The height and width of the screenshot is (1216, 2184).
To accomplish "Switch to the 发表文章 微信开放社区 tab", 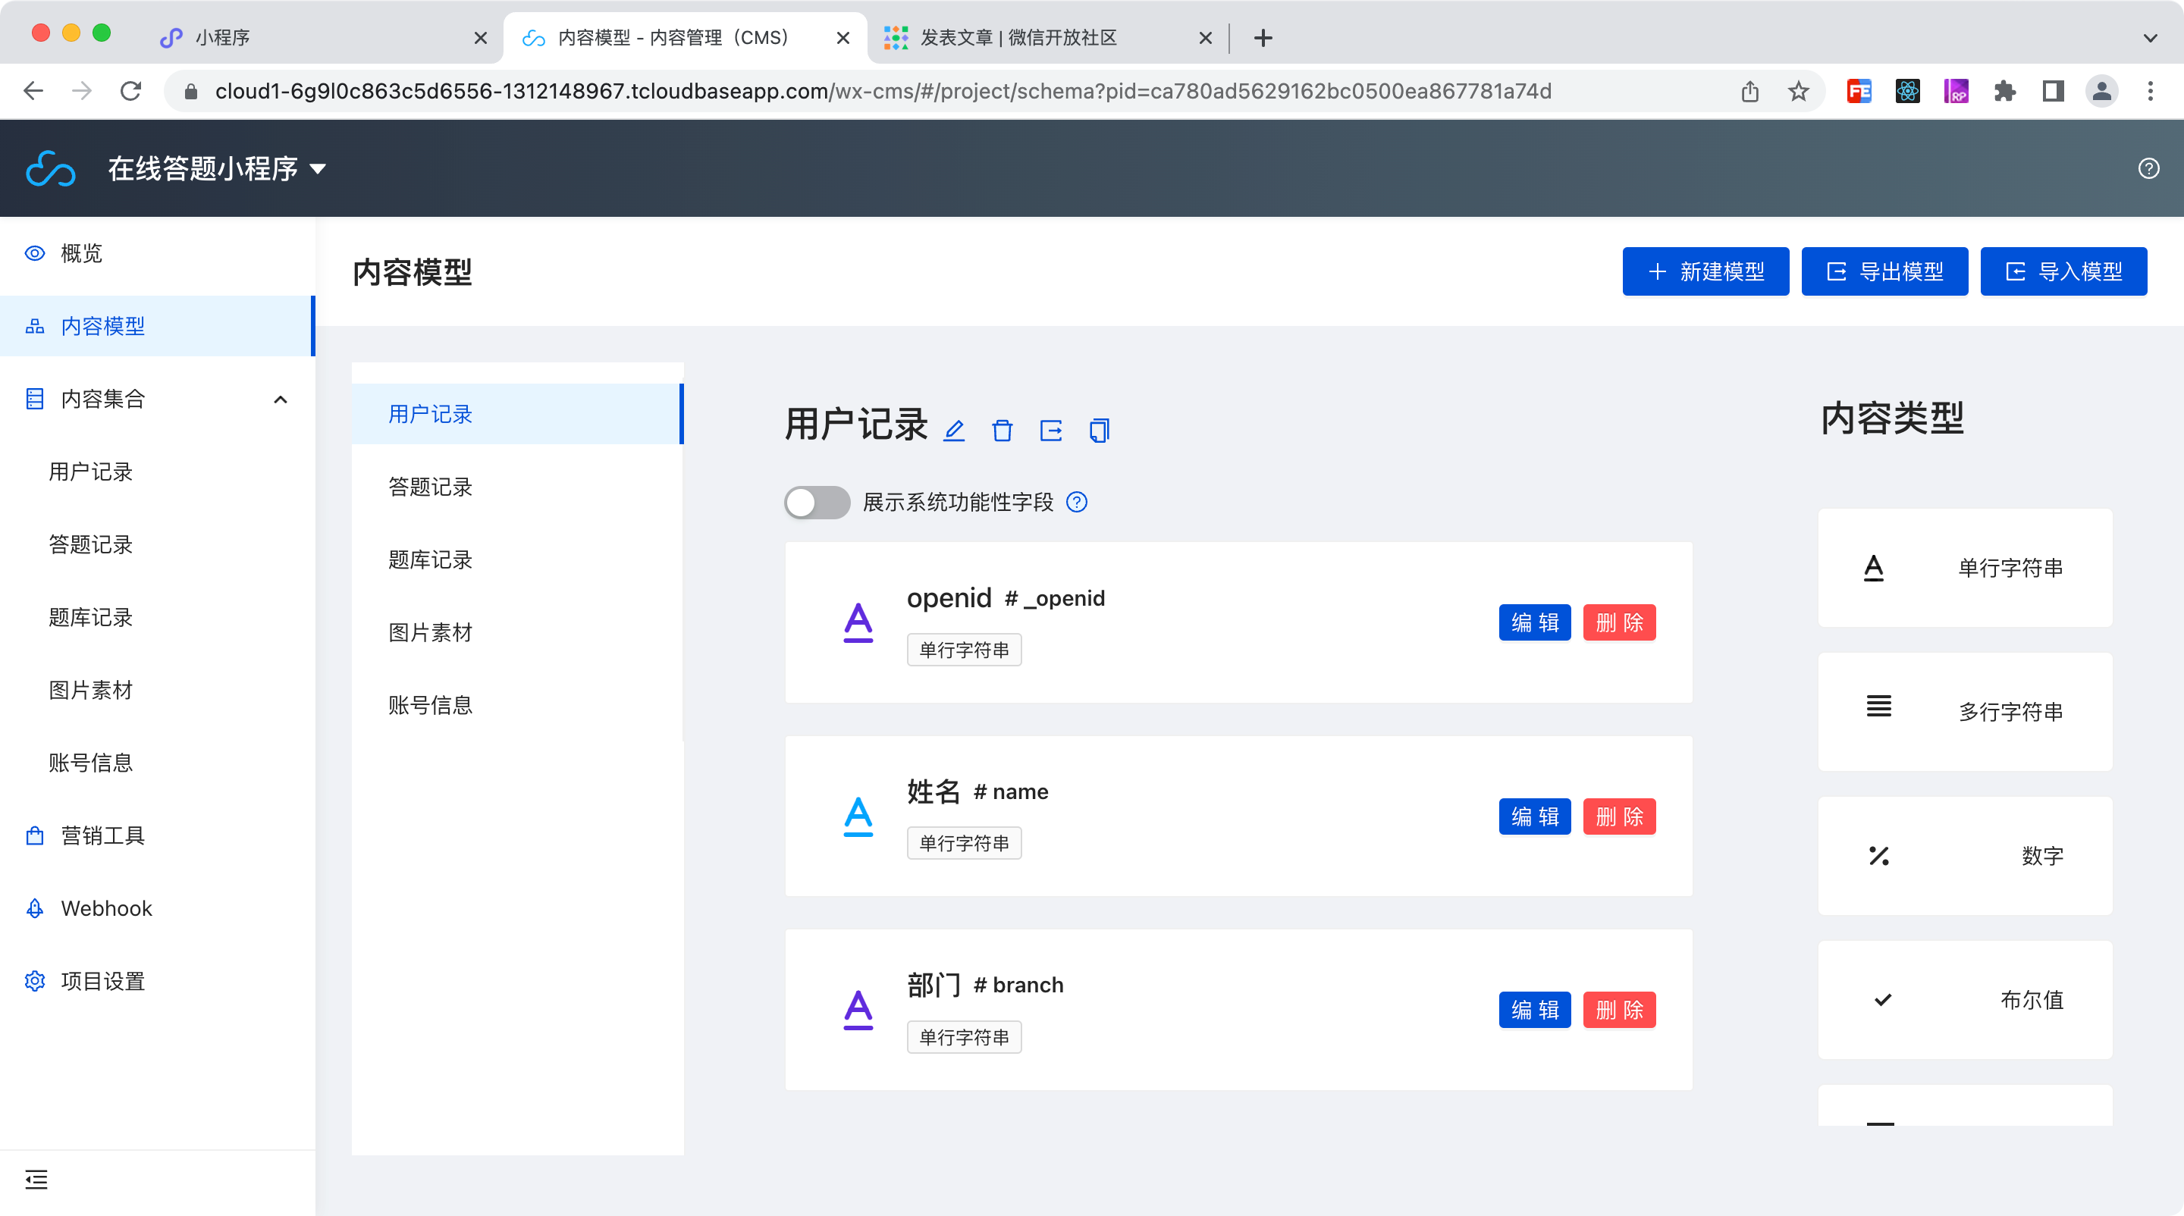I will coord(1018,37).
